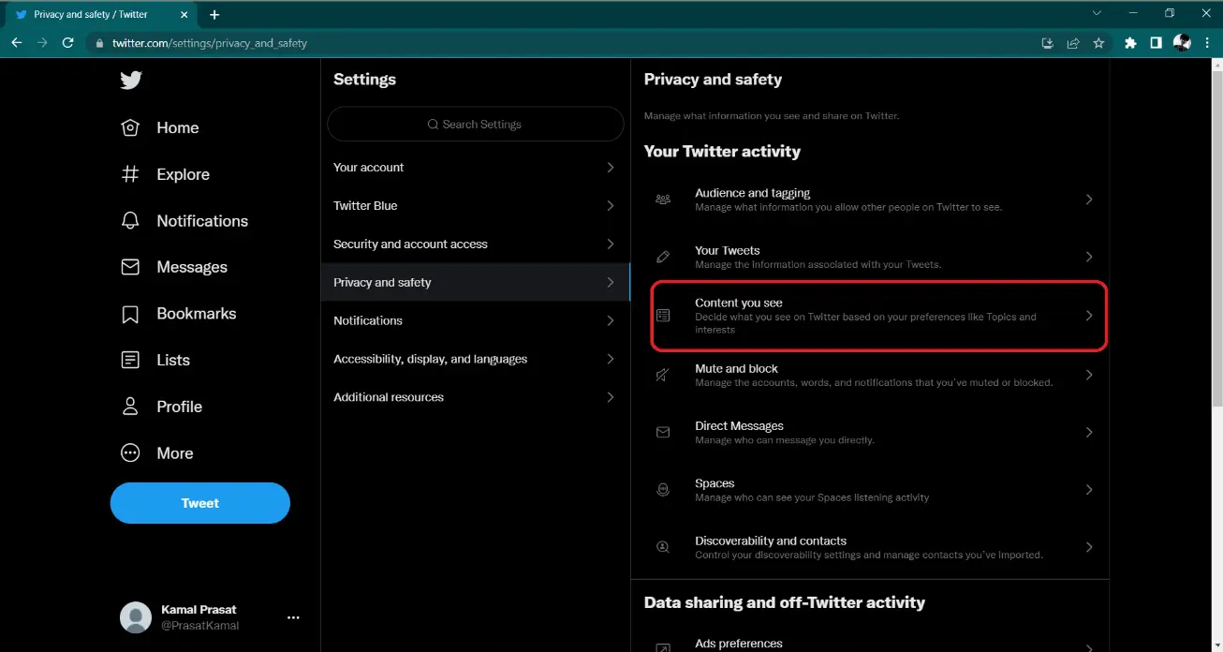Select Accessibility, display, and languages entry

[476, 359]
